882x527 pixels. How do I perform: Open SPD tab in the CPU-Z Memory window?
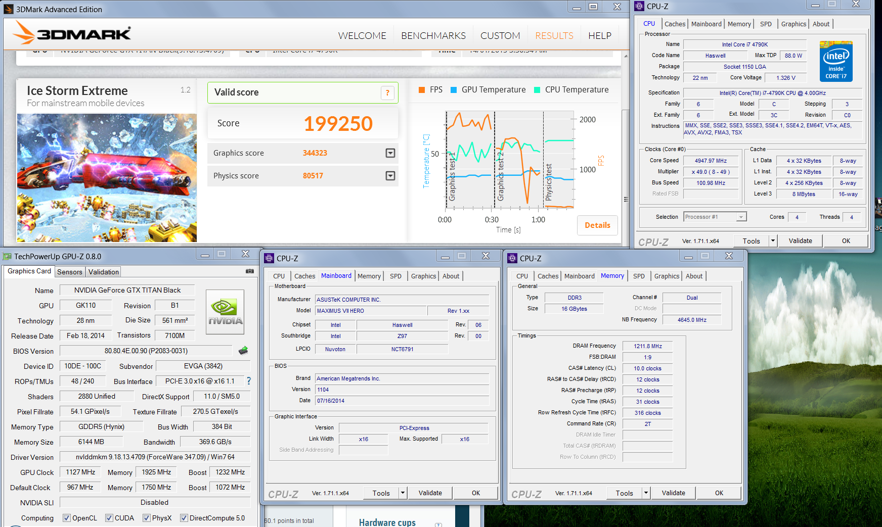pos(639,276)
